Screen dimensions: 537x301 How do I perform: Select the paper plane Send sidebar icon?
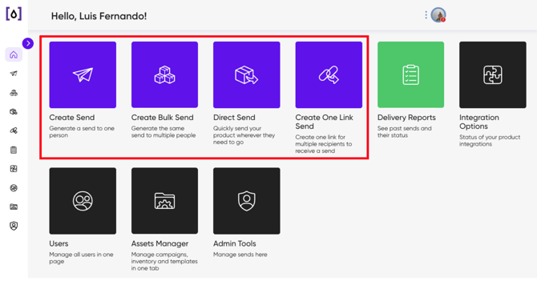point(14,74)
